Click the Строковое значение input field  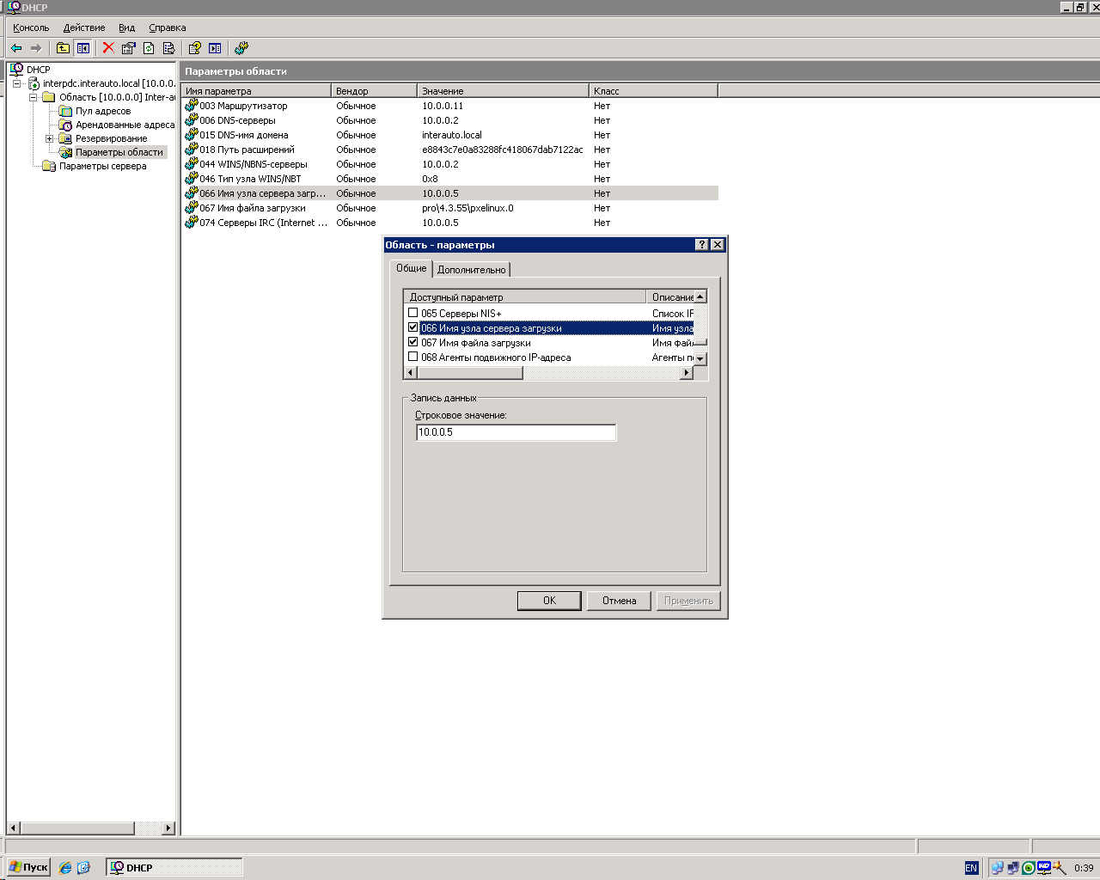[516, 432]
